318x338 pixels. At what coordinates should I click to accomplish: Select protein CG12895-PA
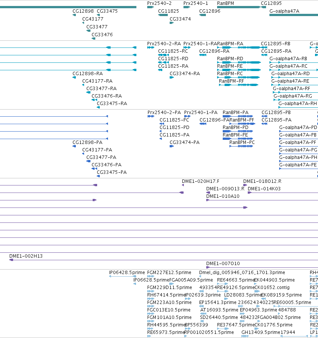(x=277, y=120)
